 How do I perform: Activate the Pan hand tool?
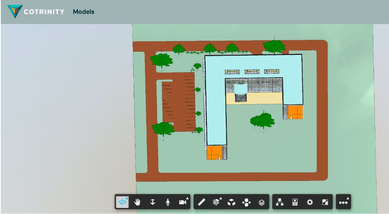point(137,202)
